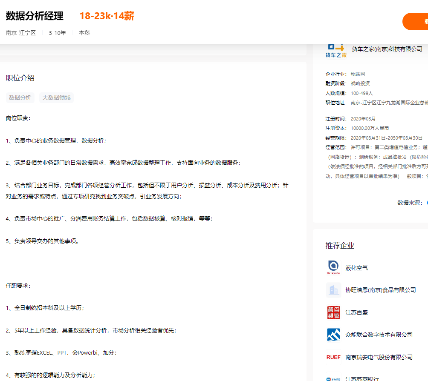This screenshot has width=428, height=381.
Task: Open 货车之家(南京)科技有限公司 company page
Action: coord(387,49)
